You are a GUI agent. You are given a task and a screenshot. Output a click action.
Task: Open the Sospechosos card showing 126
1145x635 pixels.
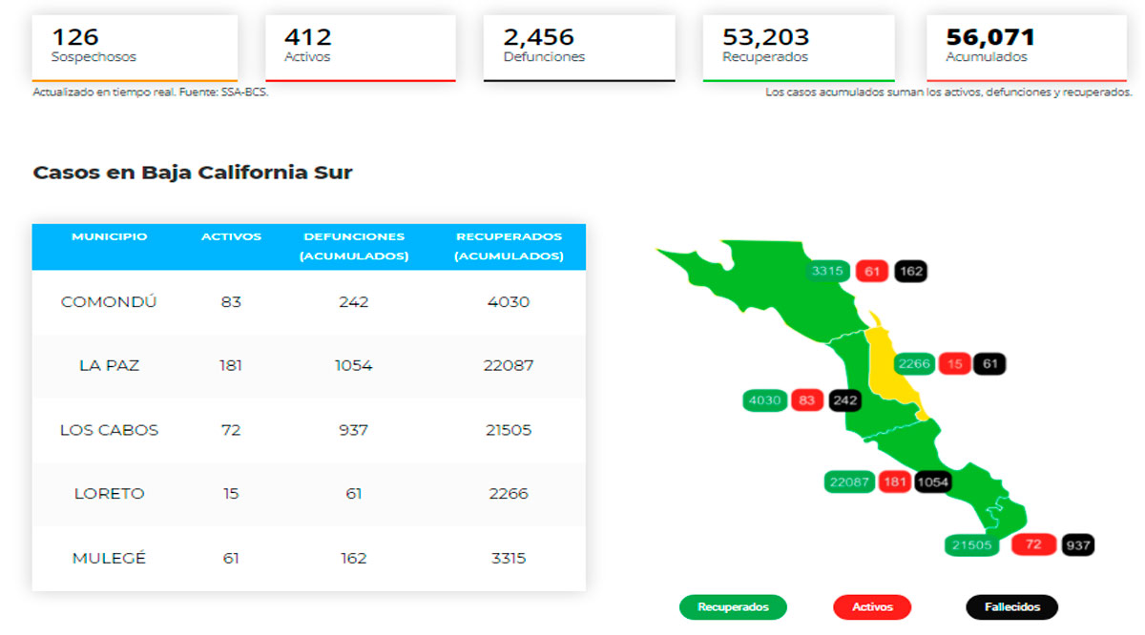[x=135, y=48]
